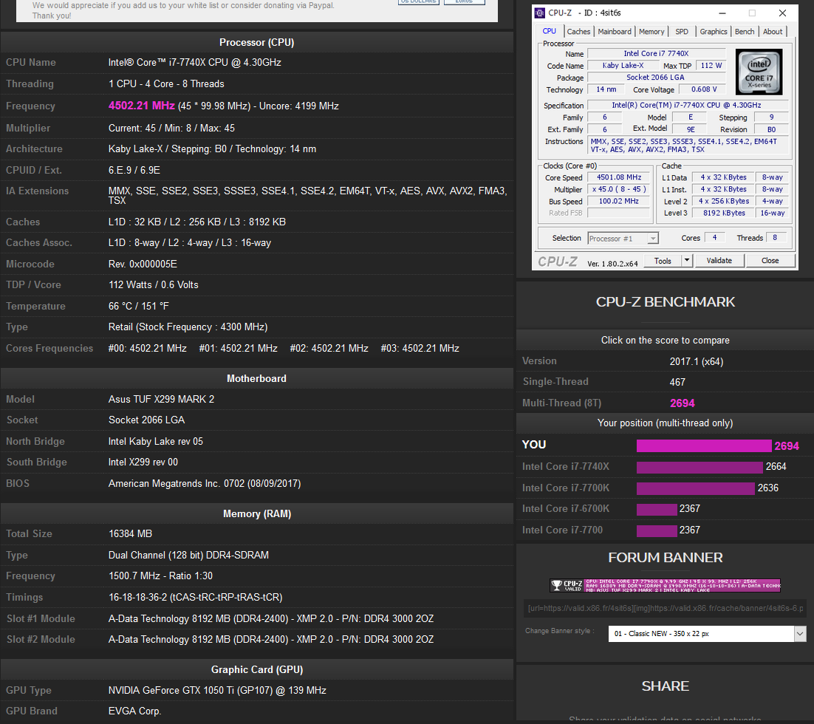Open the Bench tab

pyautogui.click(x=745, y=32)
